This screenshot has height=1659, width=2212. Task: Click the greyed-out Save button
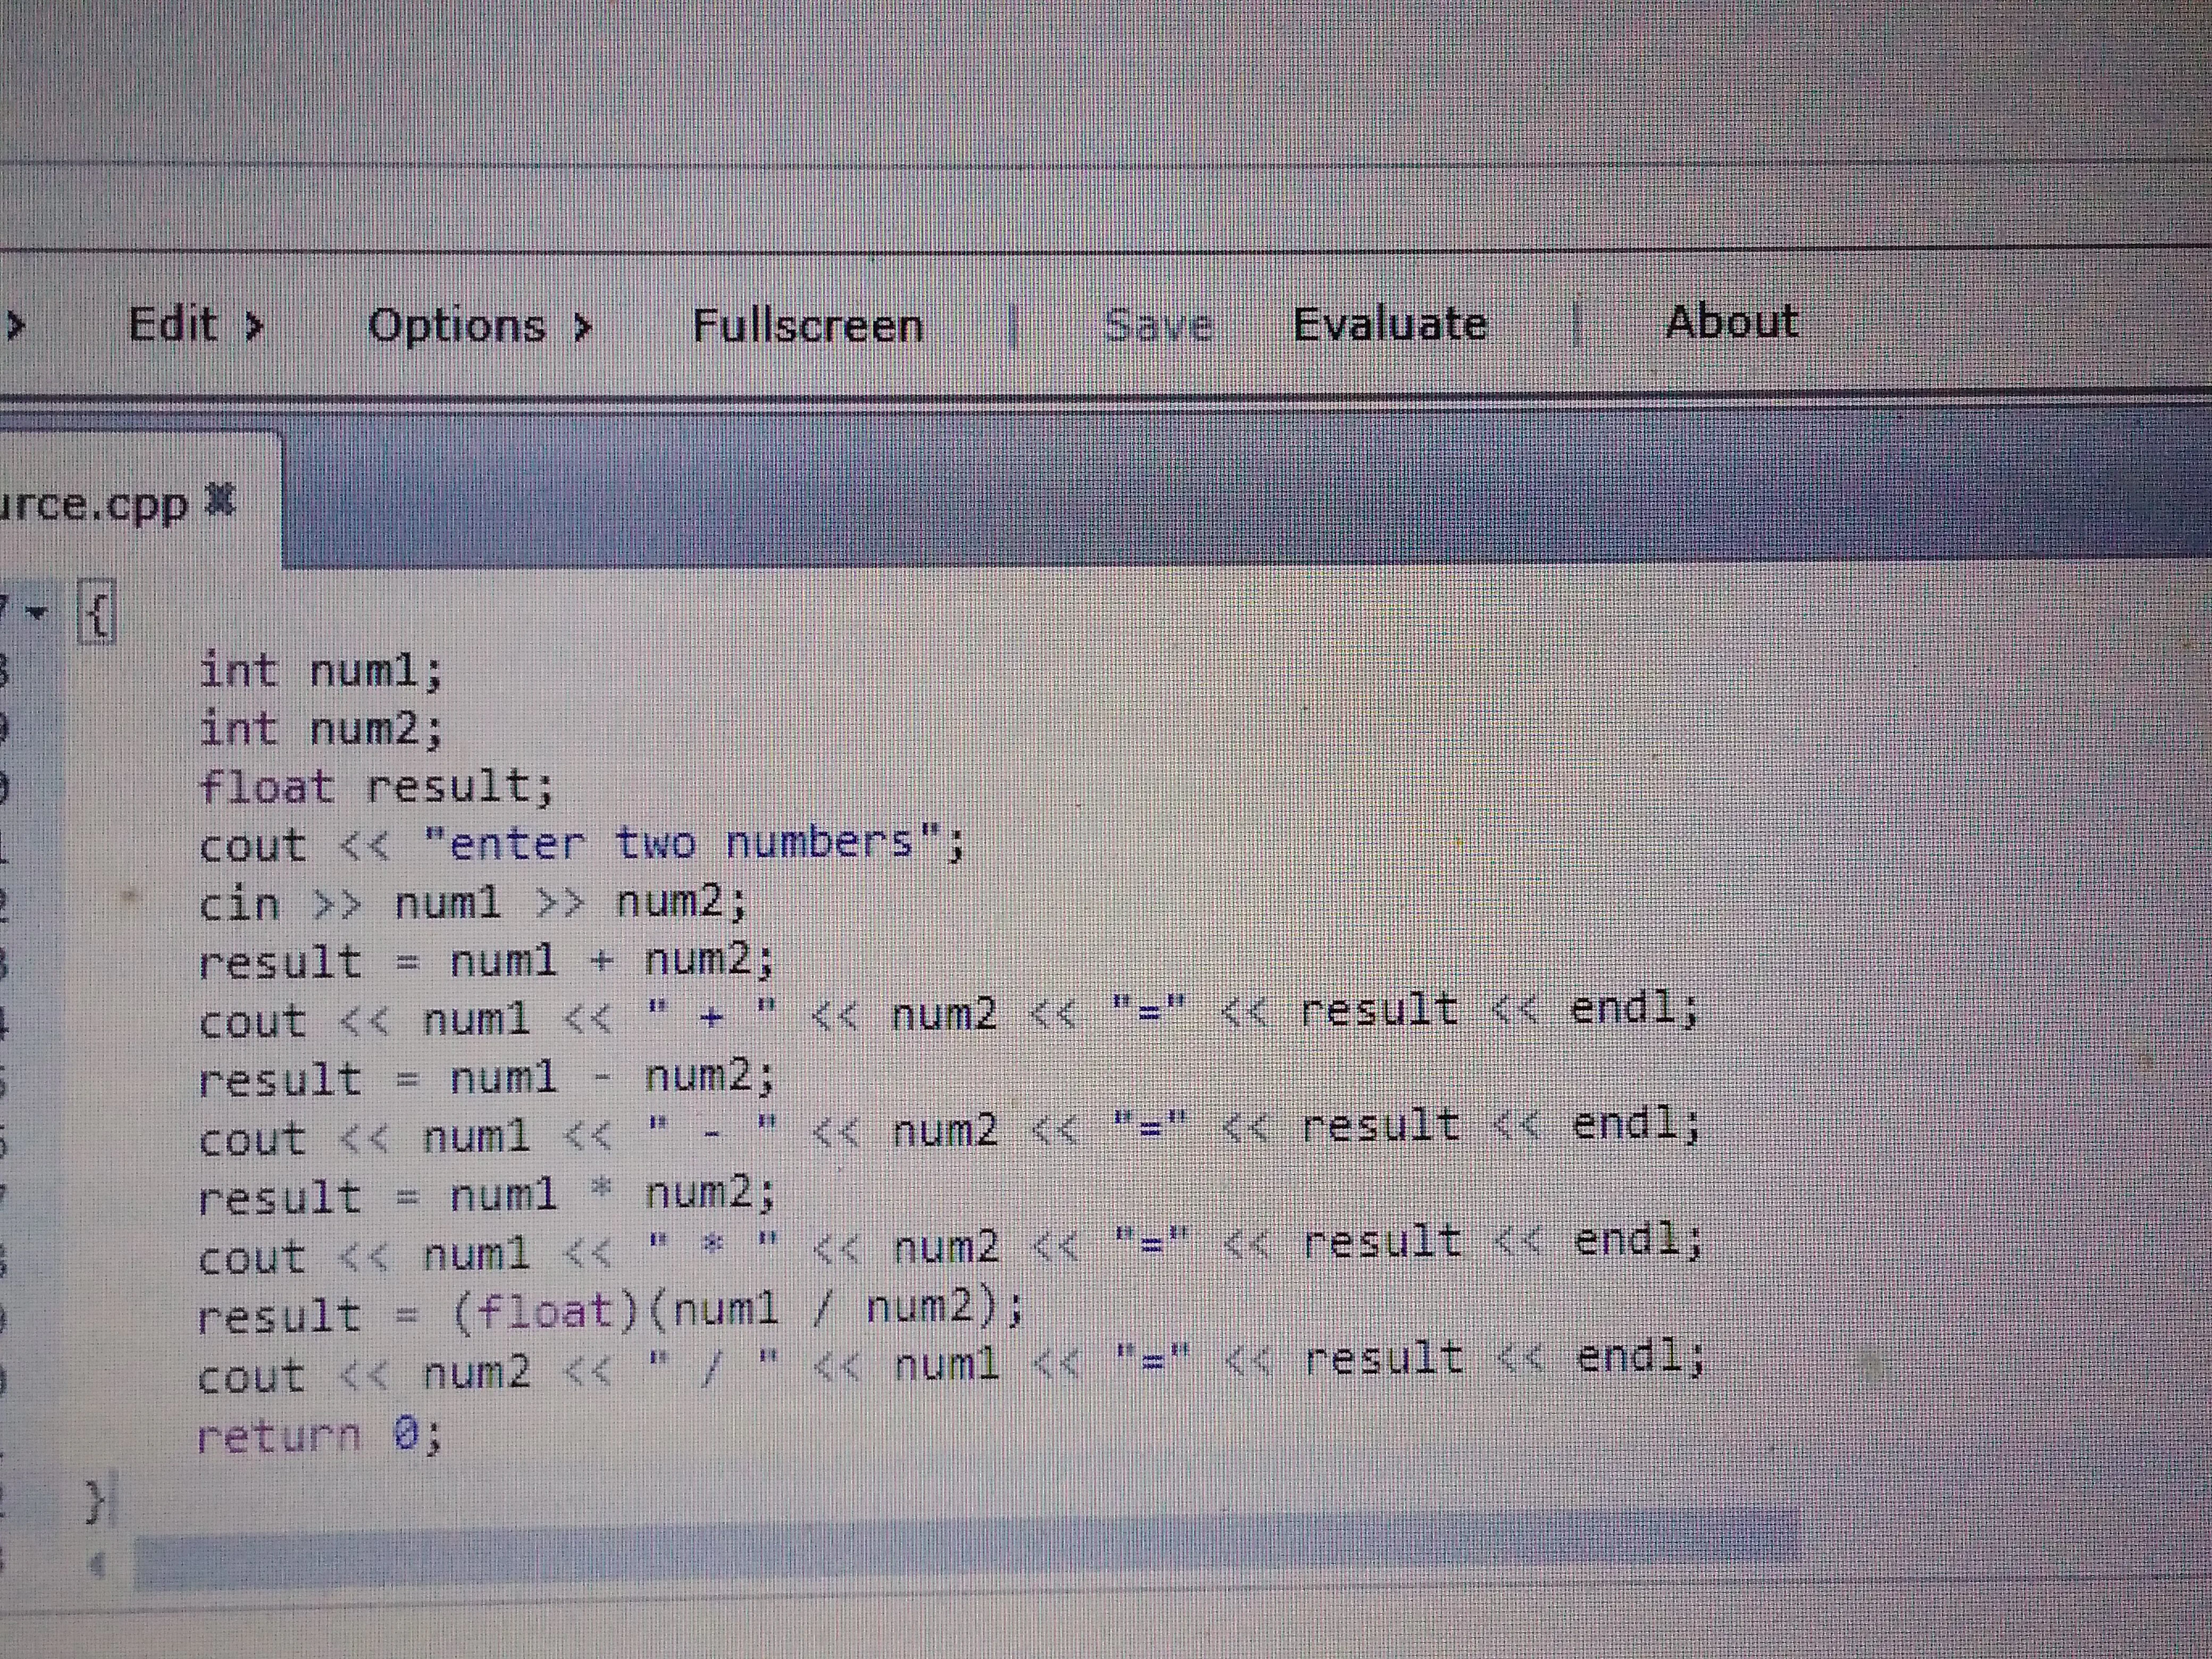[1158, 325]
